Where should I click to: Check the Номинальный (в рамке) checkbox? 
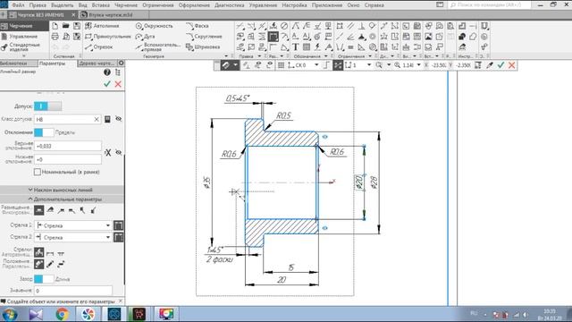pyautogui.click(x=38, y=172)
